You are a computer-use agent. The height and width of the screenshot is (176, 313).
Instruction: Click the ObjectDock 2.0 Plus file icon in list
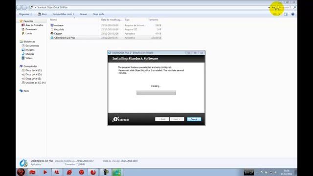coord(52,38)
